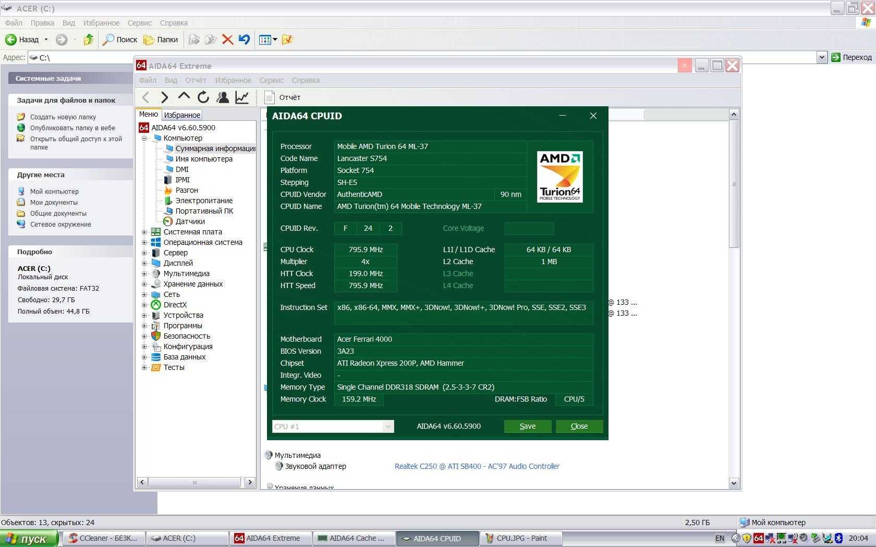Image resolution: width=876 pixels, height=547 pixels.
Task: Click Explorer Назад back button
Action: click(x=22, y=40)
